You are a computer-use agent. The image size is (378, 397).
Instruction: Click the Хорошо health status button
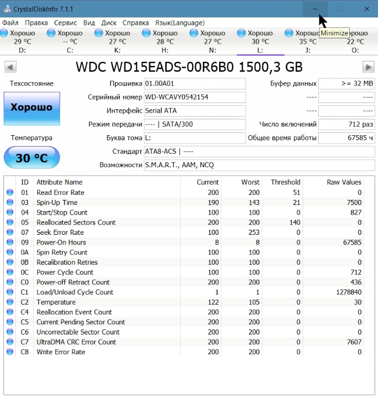32,108
